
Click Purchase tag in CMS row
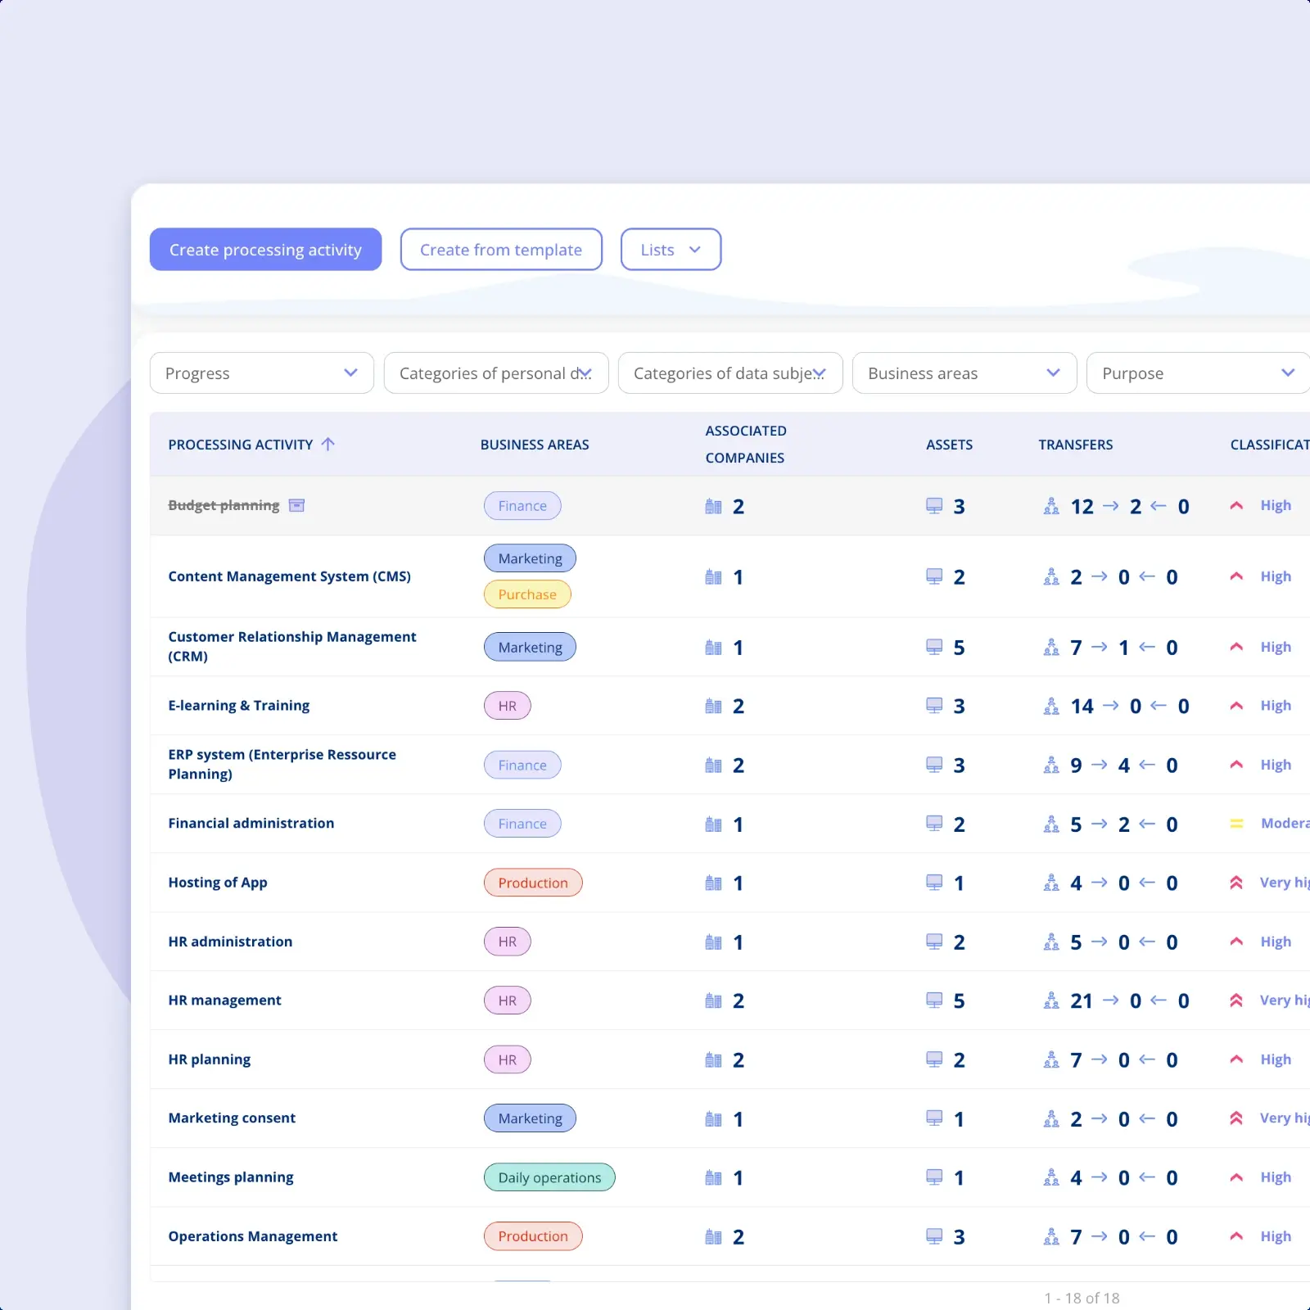[527, 594]
